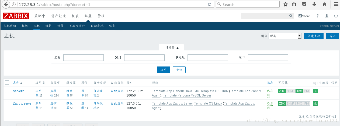Switch to the 主机群组 submenu tab
This screenshot has width=340, height=126.
pyautogui.click(x=10, y=26)
